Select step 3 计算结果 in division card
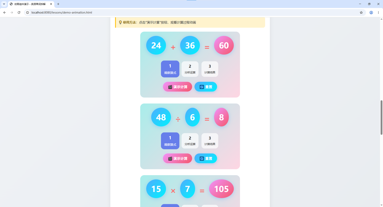Screen dimensions: 383x207 click(x=210, y=141)
